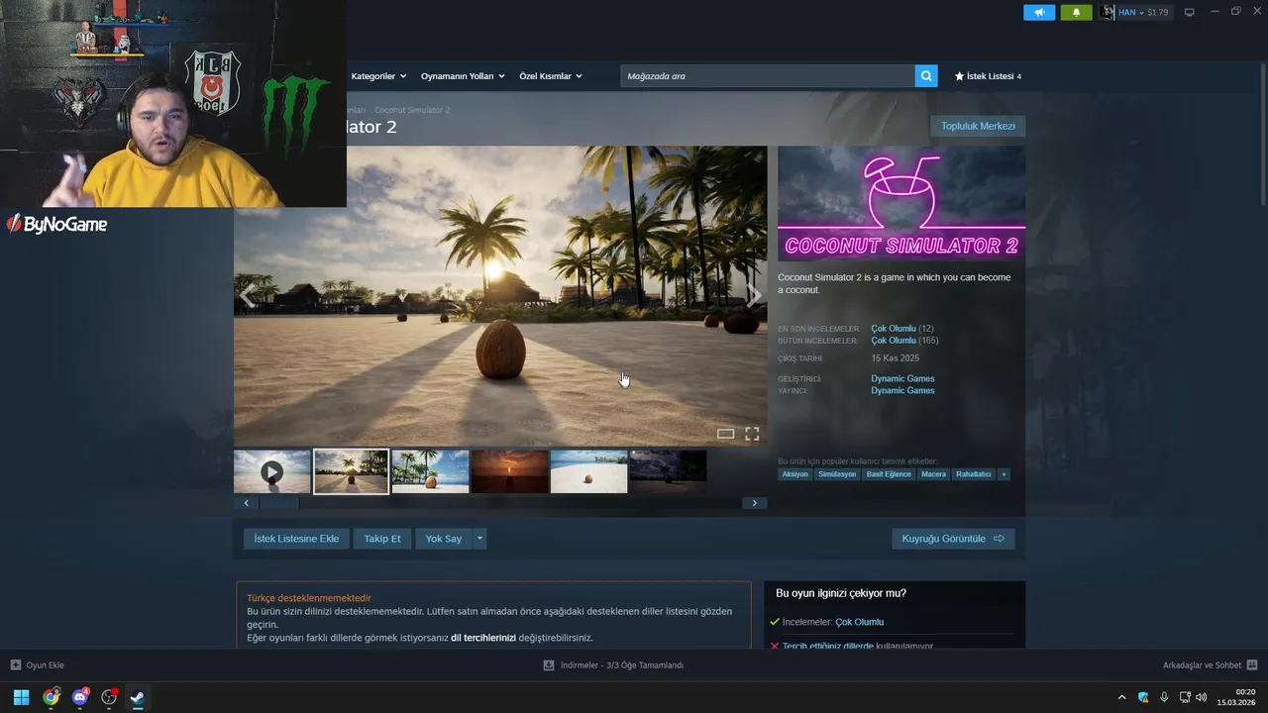Click the plus icon after the tags
This screenshot has width=1268, height=713.
pyautogui.click(x=1004, y=474)
